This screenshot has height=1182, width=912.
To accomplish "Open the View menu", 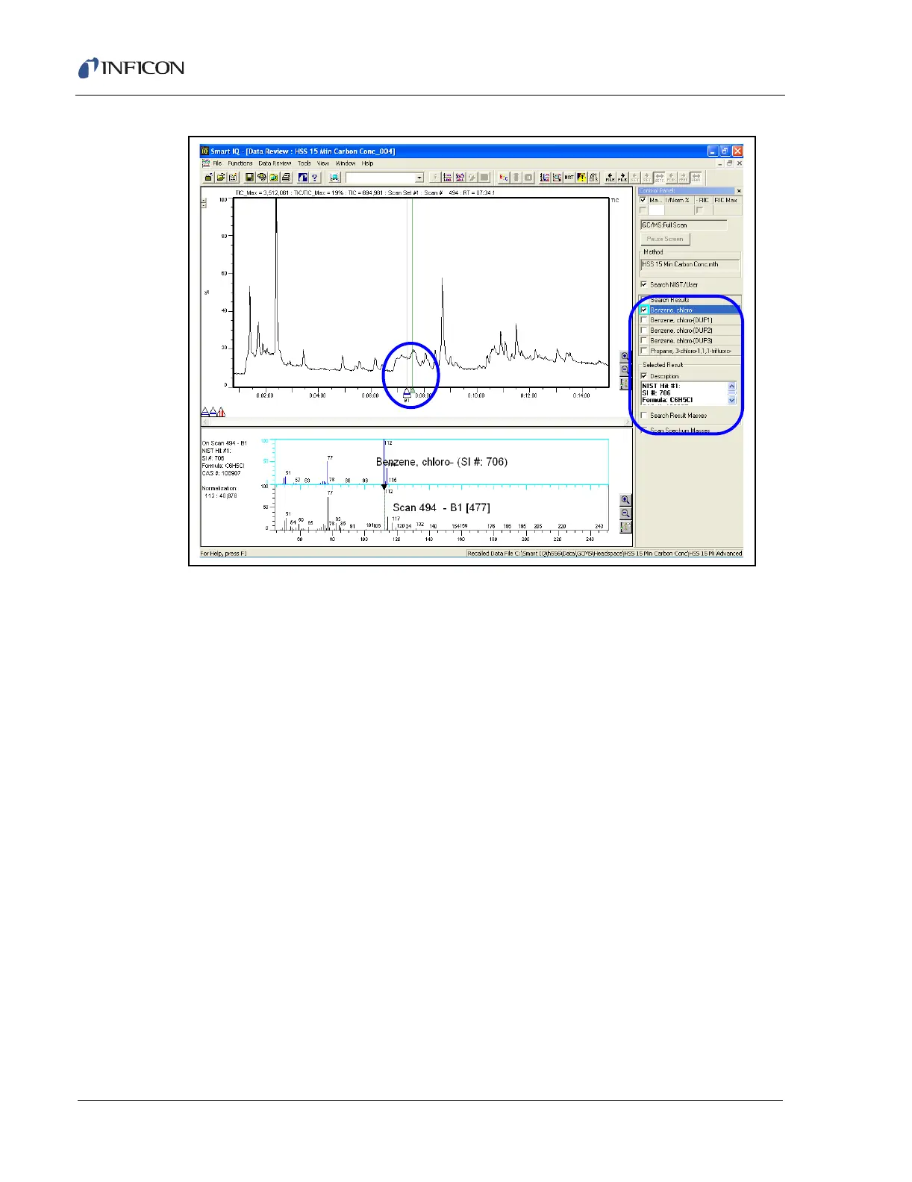I will (323, 163).
